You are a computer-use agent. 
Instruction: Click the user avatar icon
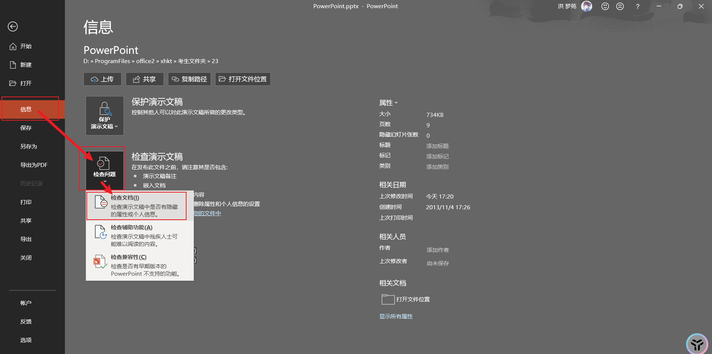(x=587, y=6)
